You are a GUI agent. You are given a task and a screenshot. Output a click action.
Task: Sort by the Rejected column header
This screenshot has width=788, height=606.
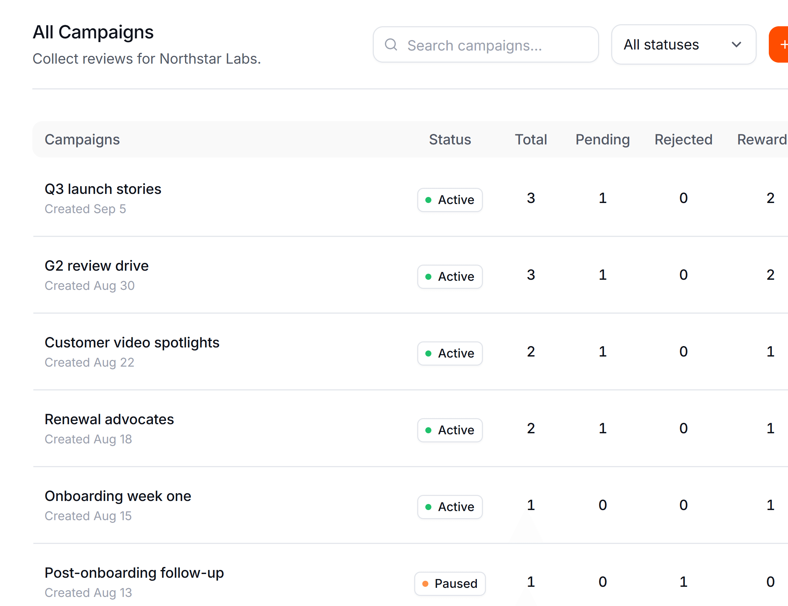683,140
